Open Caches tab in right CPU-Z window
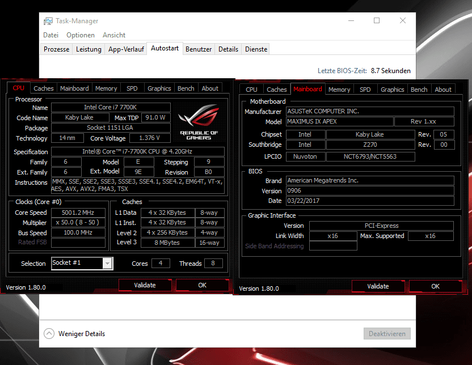472x365 pixels. coord(277,90)
